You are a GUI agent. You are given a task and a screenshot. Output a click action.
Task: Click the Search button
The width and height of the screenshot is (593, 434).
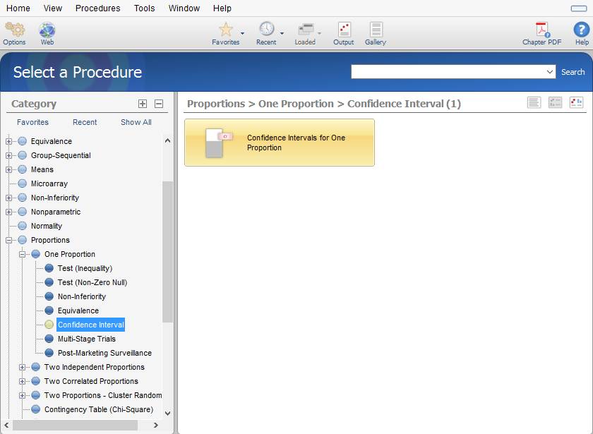(x=573, y=72)
